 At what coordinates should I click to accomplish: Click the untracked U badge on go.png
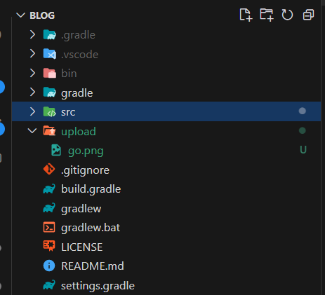click(303, 150)
